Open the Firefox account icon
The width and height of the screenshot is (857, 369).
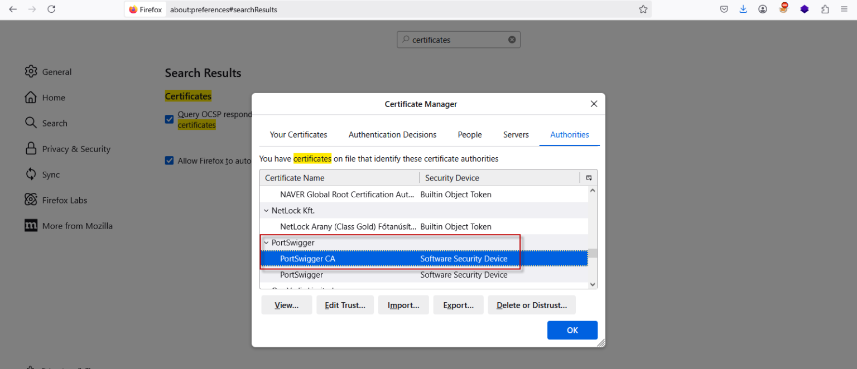pos(763,9)
